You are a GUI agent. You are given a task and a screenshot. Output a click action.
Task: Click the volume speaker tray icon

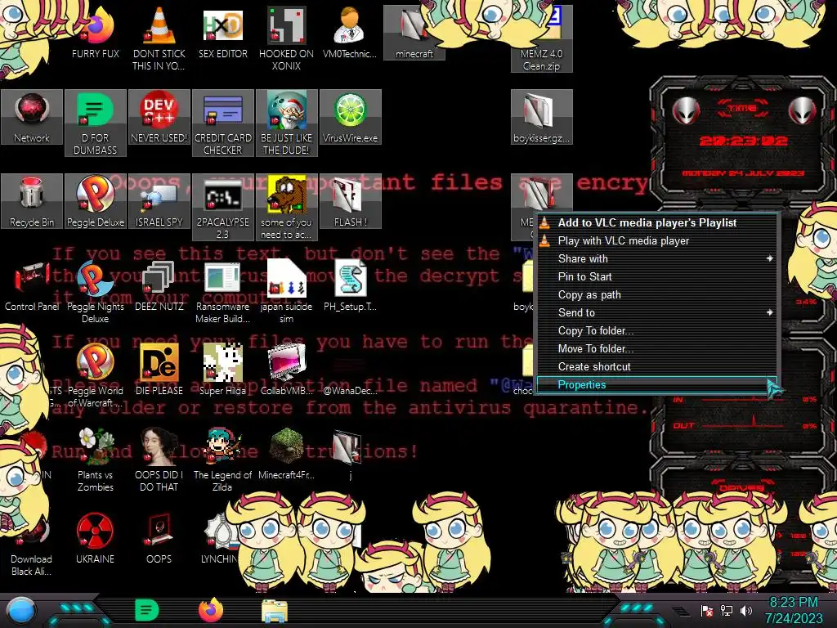(746, 610)
